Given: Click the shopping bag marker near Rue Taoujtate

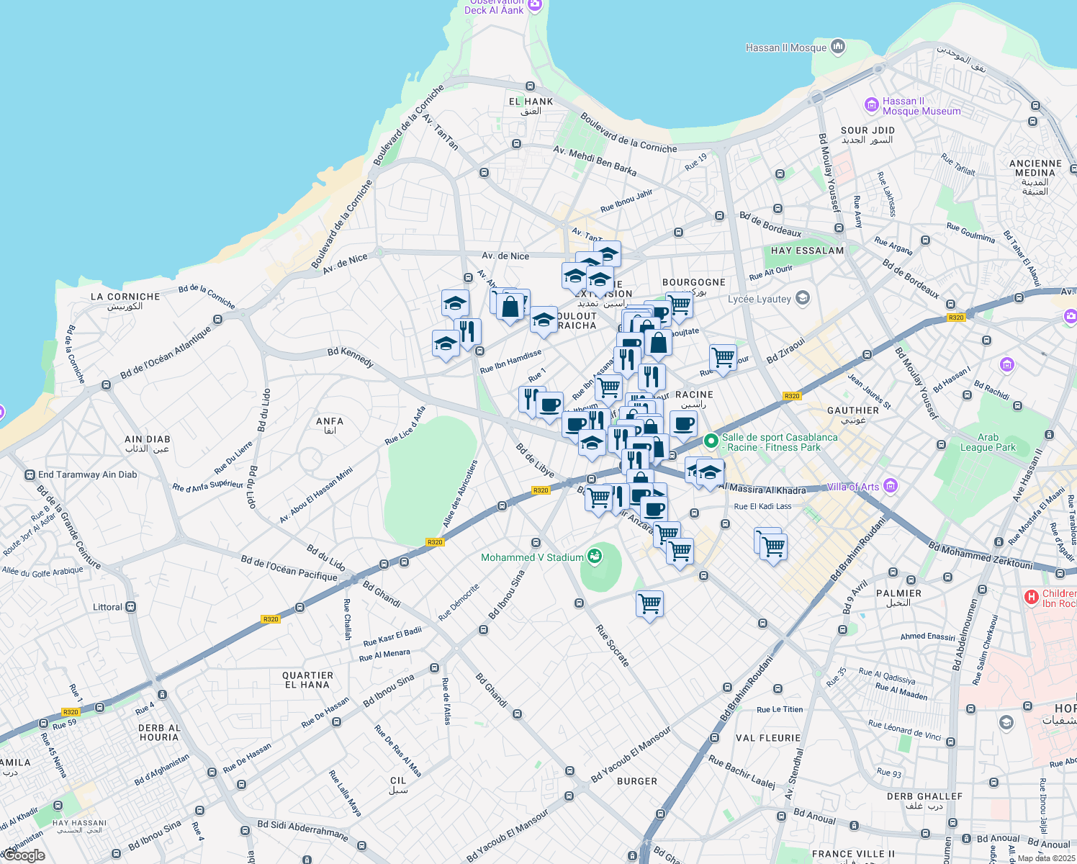Looking at the screenshot, I should pyautogui.click(x=658, y=343).
